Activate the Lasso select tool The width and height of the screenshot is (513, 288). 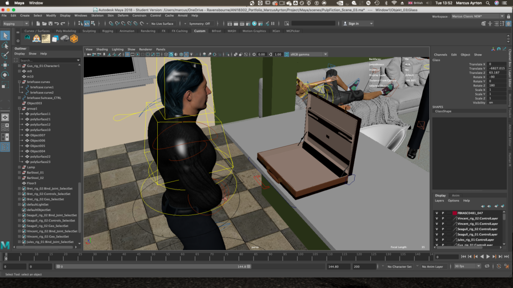5,45
